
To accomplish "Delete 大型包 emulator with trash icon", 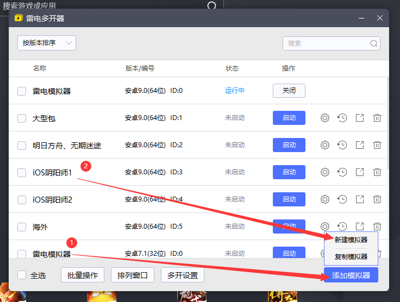I will pos(377,118).
